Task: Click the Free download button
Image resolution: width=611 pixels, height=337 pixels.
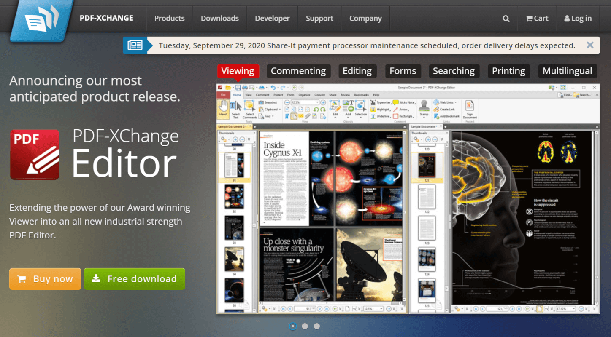Action: tap(134, 279)
